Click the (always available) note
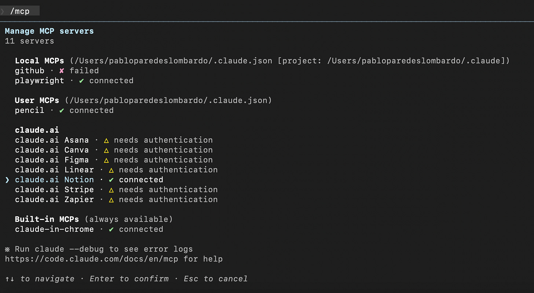Viewport: 534px width, 293px height. click(129, 219)
